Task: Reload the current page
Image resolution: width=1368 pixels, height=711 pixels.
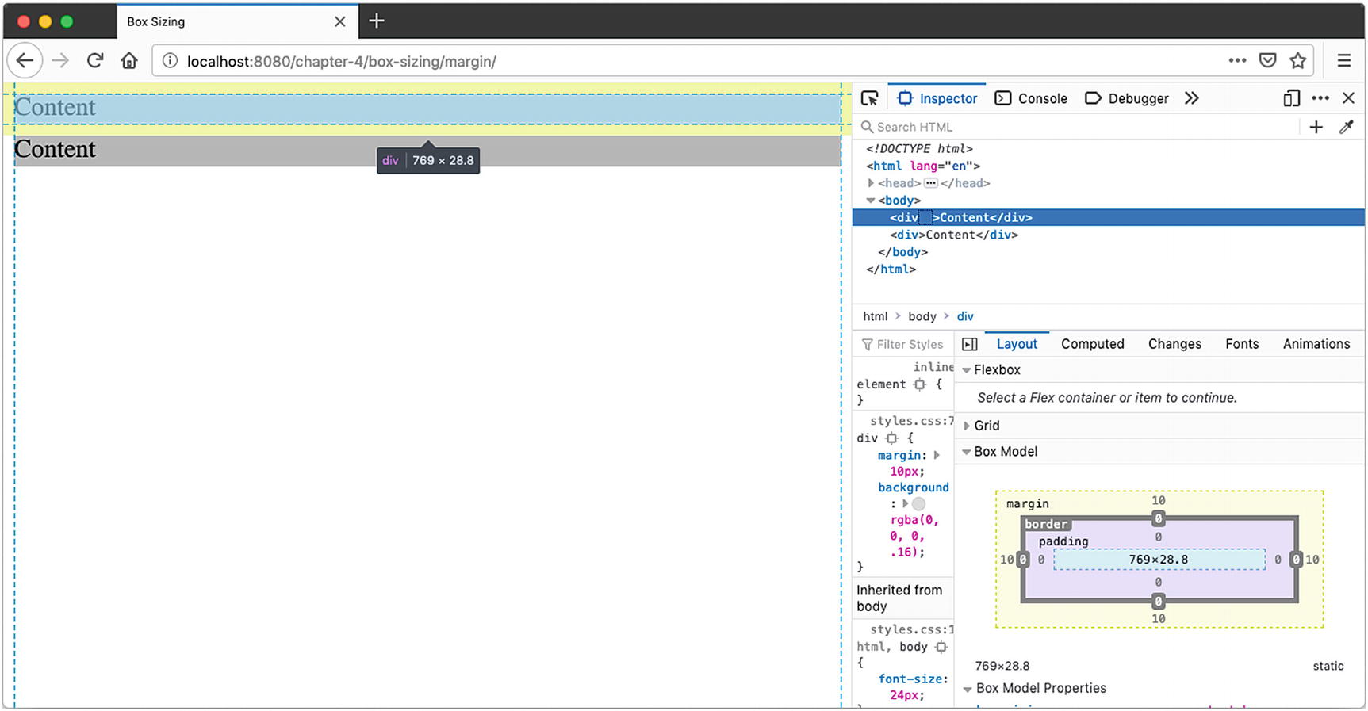Action: point(95,61)
